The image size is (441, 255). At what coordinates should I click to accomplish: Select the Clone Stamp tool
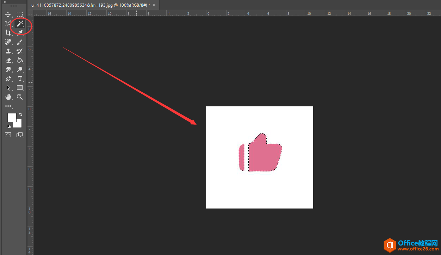coord(8,51)
